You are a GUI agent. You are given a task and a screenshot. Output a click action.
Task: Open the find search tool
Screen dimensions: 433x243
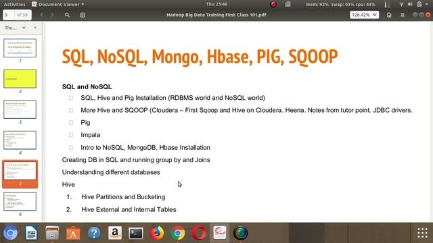[x=67, y=15]
